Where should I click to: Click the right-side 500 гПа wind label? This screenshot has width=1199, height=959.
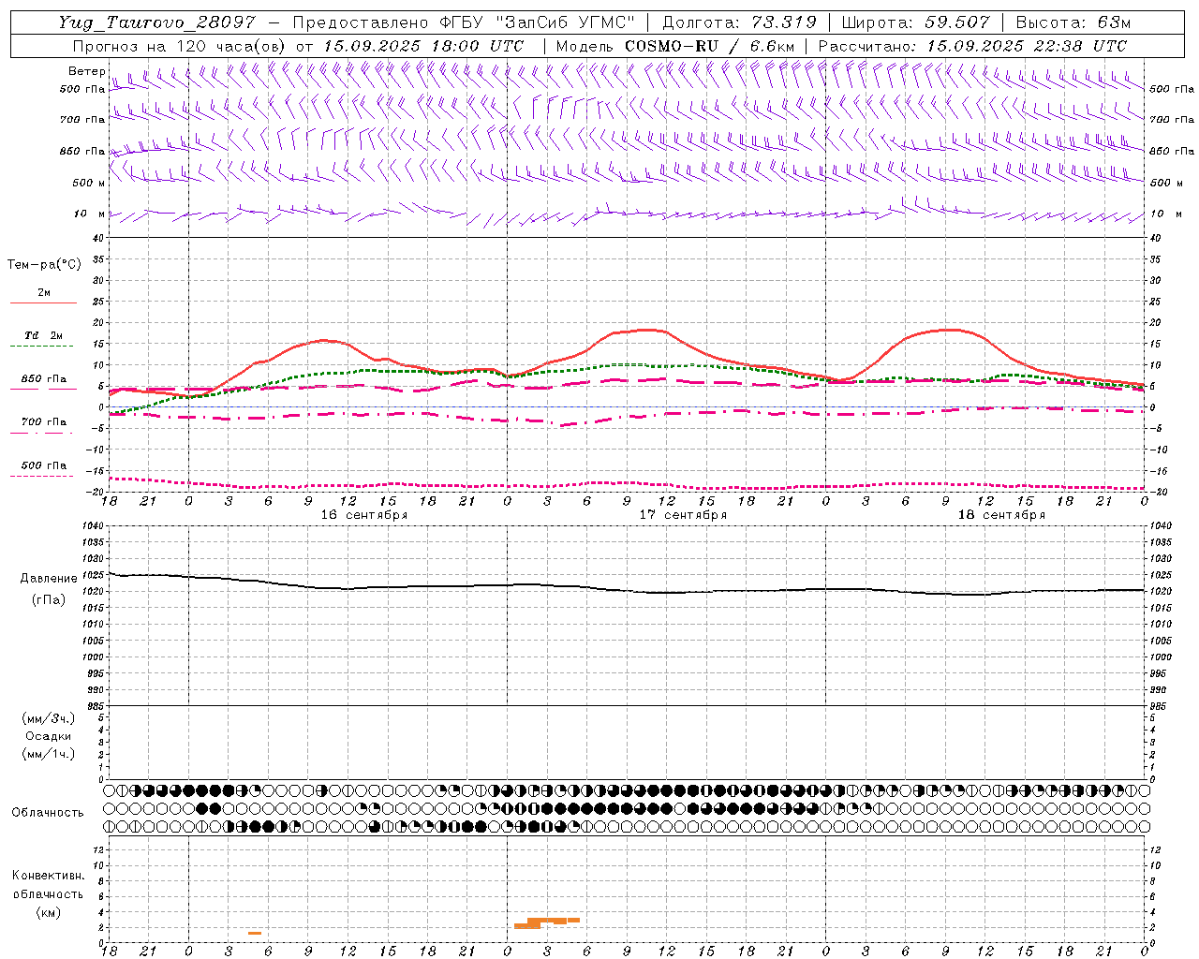(1172, 89)
